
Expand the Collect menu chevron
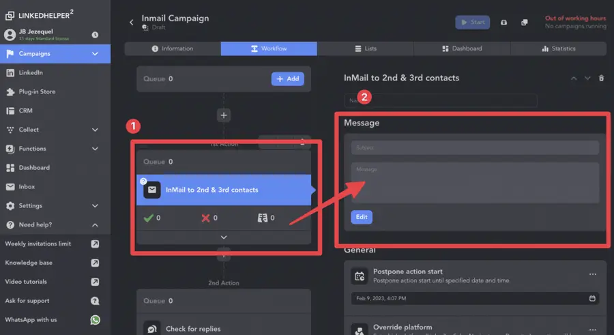tap(95, 130)
